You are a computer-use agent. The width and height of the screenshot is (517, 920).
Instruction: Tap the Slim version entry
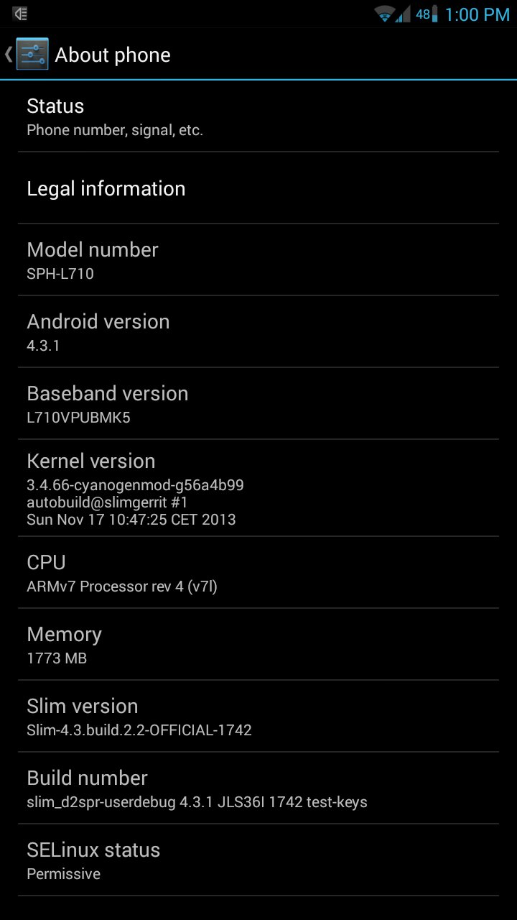258,717
